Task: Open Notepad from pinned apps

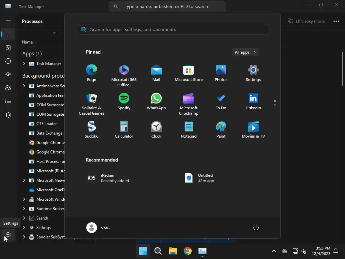Action: tap(189, 130)
